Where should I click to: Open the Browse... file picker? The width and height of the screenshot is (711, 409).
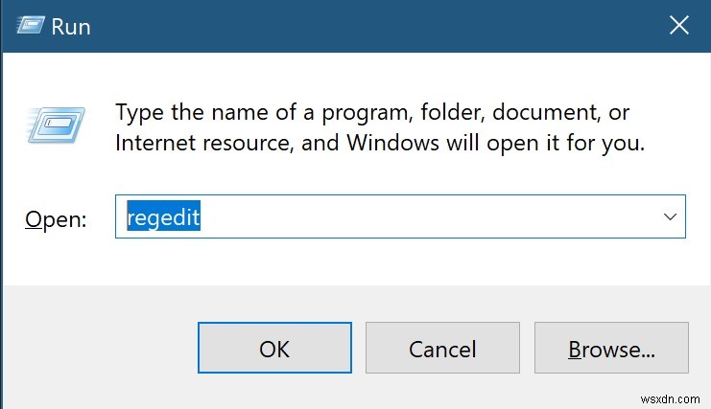click(610, 348)
